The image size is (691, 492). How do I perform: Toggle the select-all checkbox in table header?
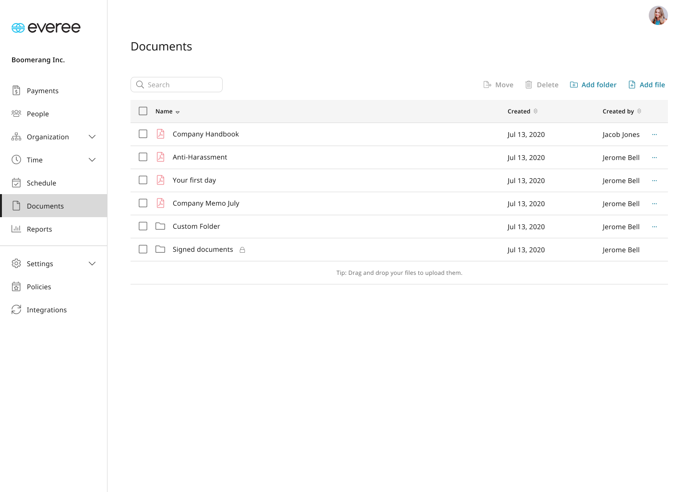[143, 111]
